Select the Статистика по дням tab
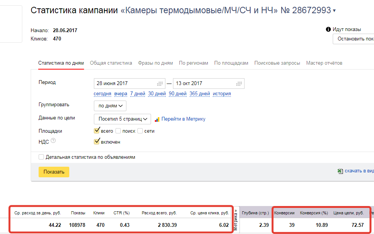The width and height of the screenshot is (374, 234). click(x=61, y=63)
